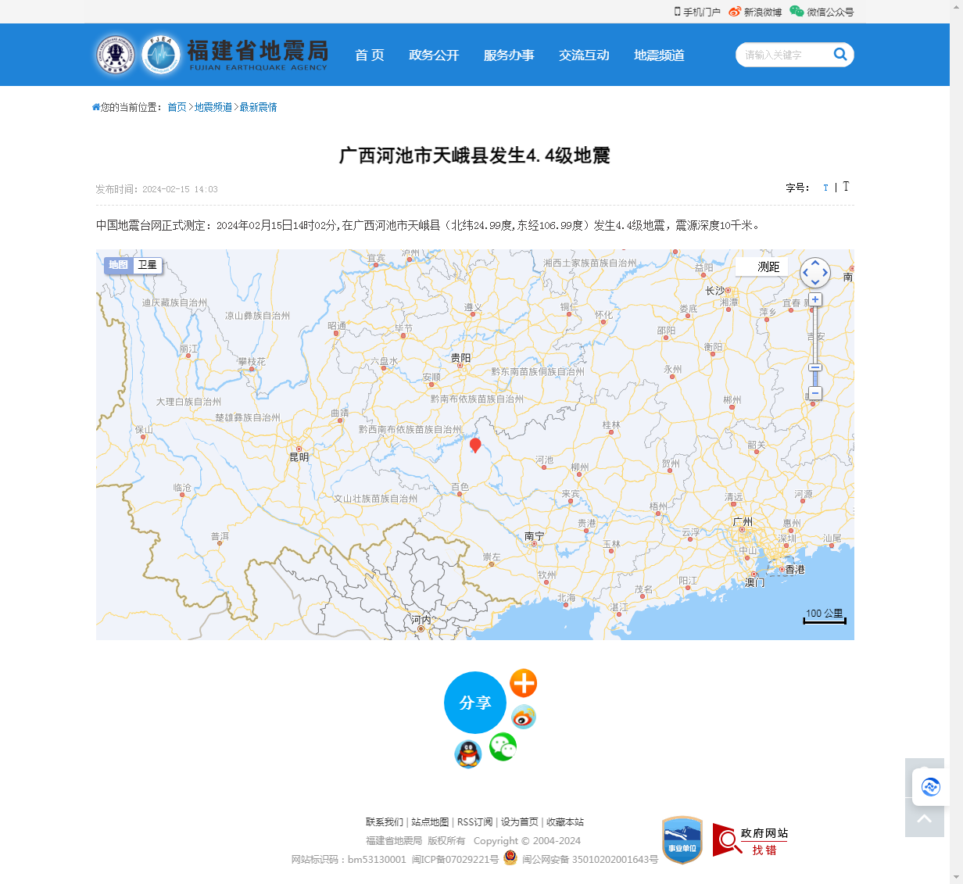Share to Sina Weibo icon below the plus
This screenshot has height=884, width=963.
[523, 717]
